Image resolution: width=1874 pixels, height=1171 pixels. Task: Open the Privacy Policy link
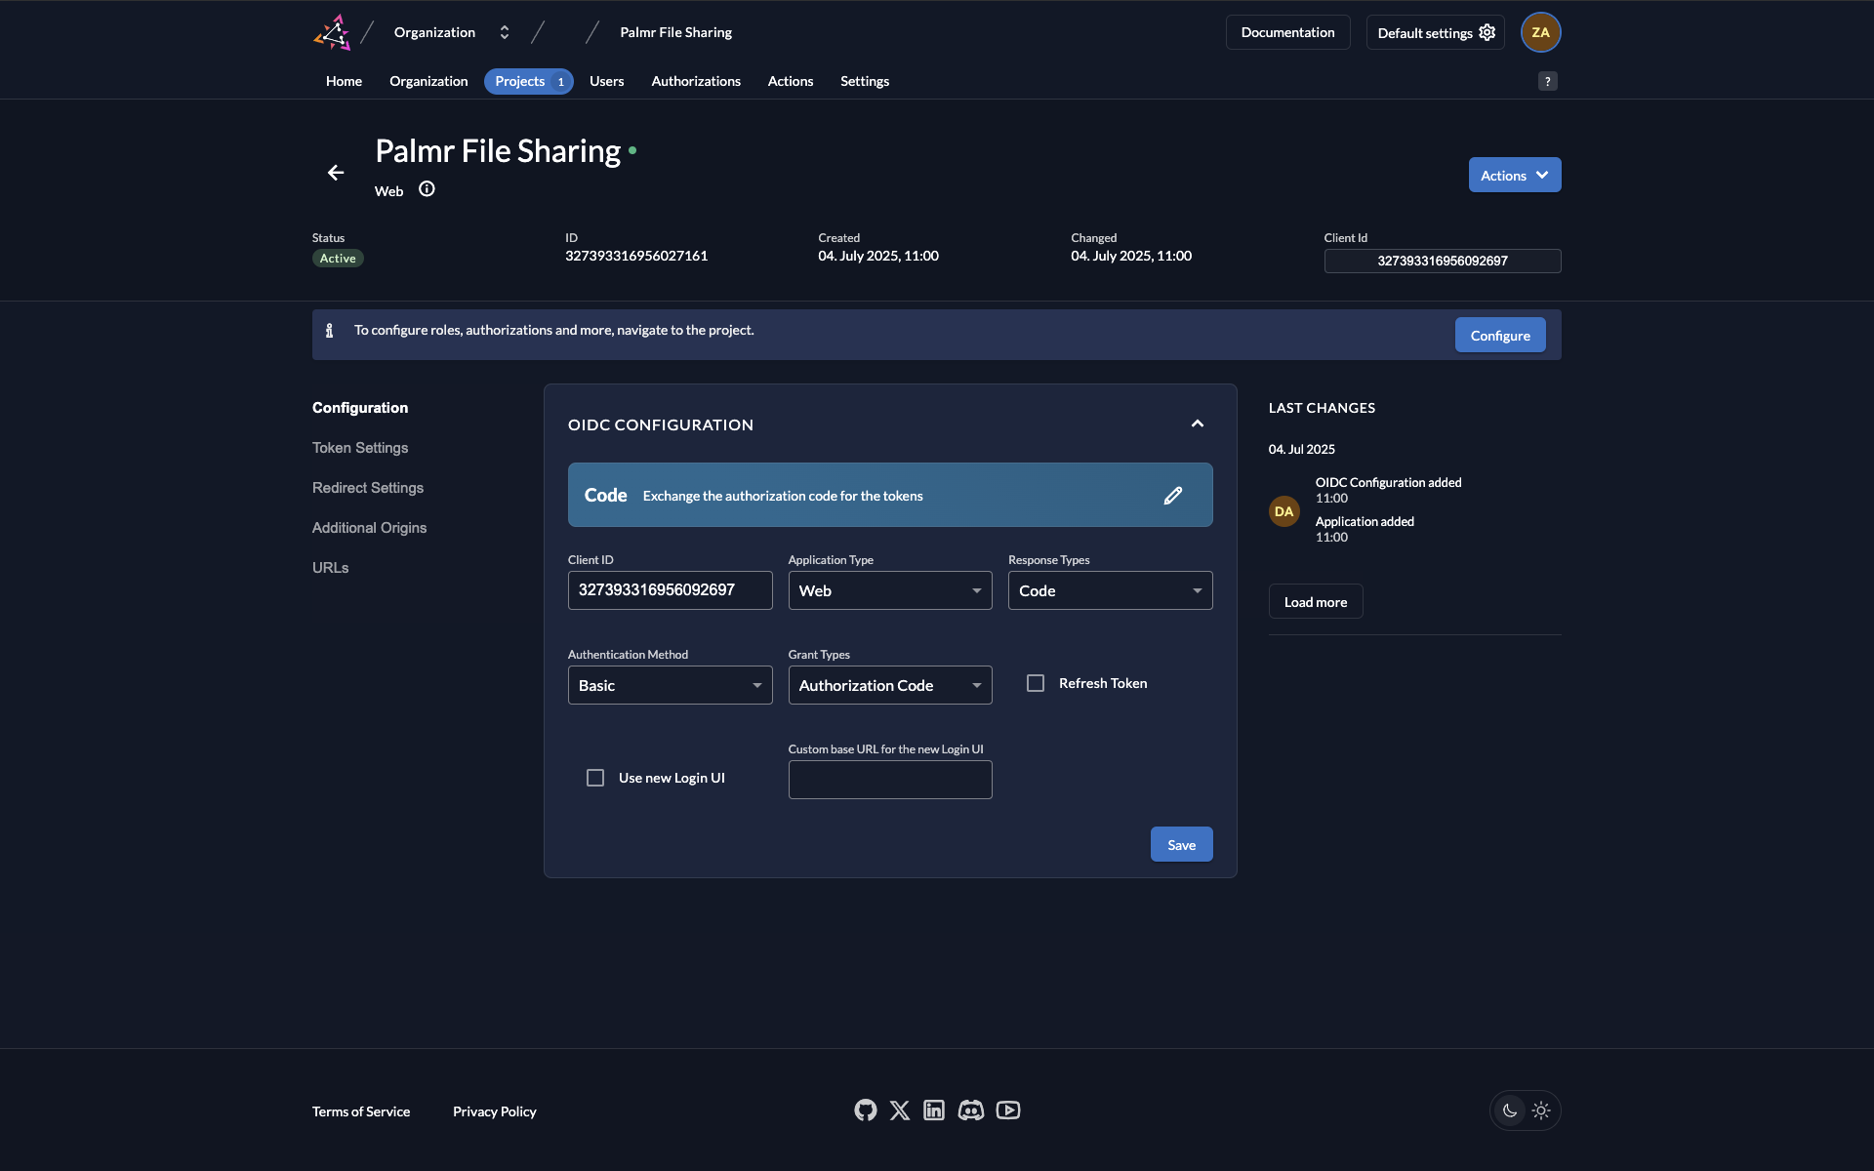[x=495, y=1111]
